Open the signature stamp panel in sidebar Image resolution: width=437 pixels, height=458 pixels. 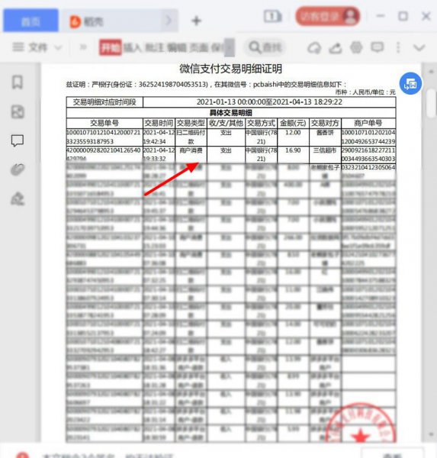point(18,198)
